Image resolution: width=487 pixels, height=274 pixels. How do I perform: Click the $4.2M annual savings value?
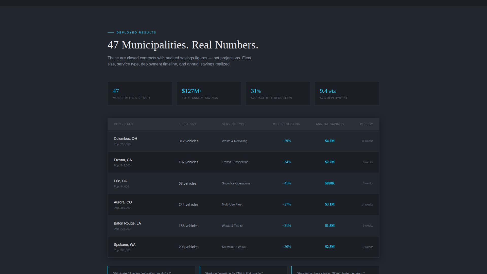(x=330, y=141)
